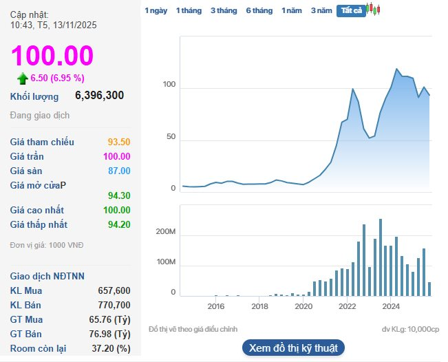Viewport: 448px width, 362px height.
Task: Click the highlighted "Tất cả" range tab
Action: point(351,10)
